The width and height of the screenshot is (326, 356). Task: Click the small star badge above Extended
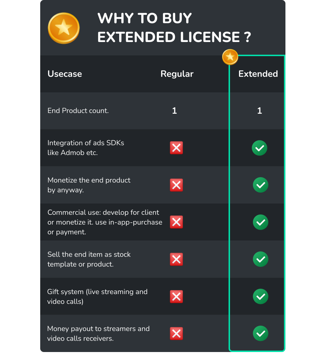pos(230,57)
